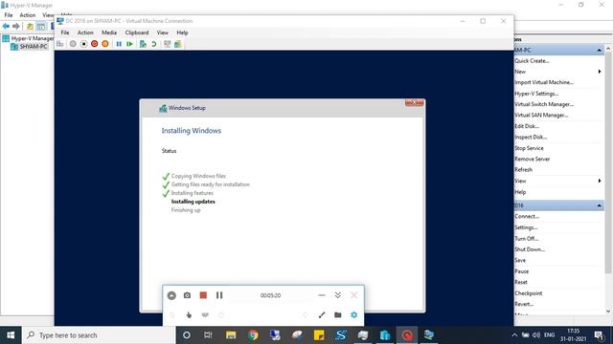The height and width of the screenshot is (344, 613).
Task: Click Hyper-V Manager forward arrow
Action: (16, 26)
